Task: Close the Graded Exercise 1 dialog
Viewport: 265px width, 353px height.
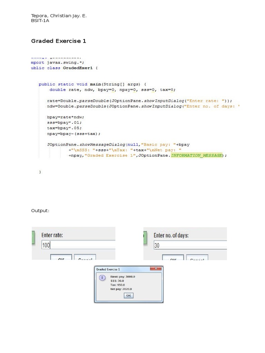Action: pos(156,268)
